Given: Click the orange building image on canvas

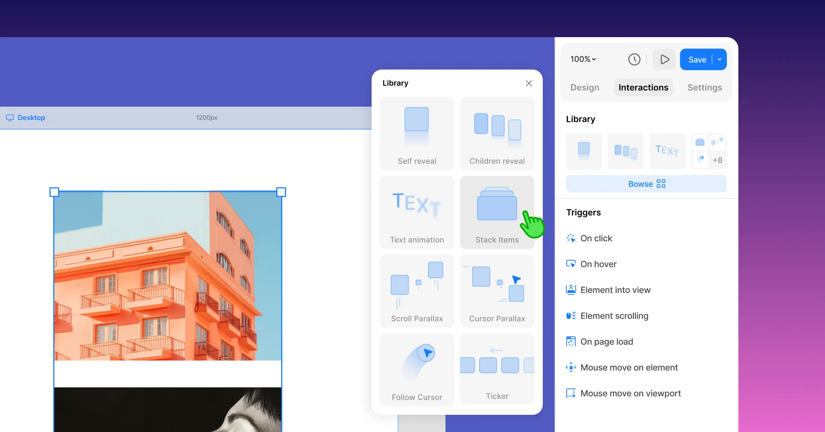Looking at the screenshot, I should (x=168, y=276).
